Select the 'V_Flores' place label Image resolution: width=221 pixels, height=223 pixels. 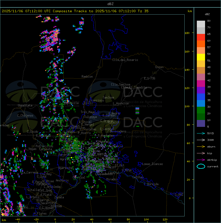40,213
